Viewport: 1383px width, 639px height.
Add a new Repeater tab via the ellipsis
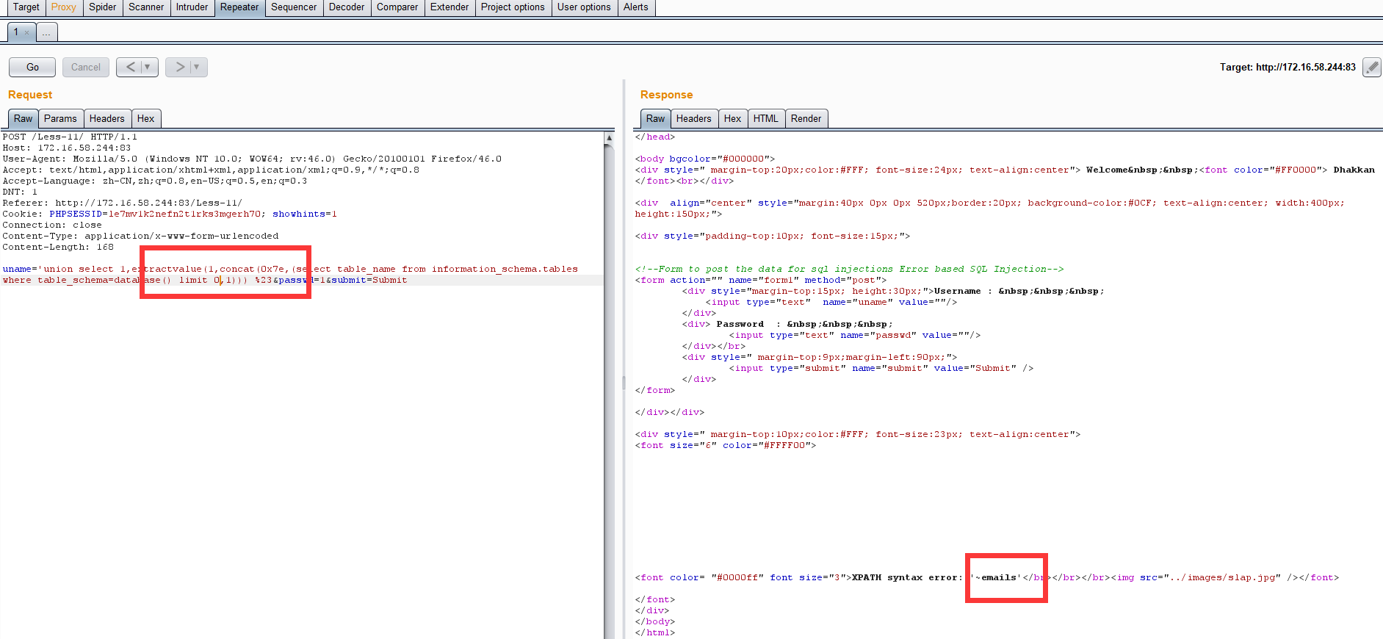(x=46, y=32)
